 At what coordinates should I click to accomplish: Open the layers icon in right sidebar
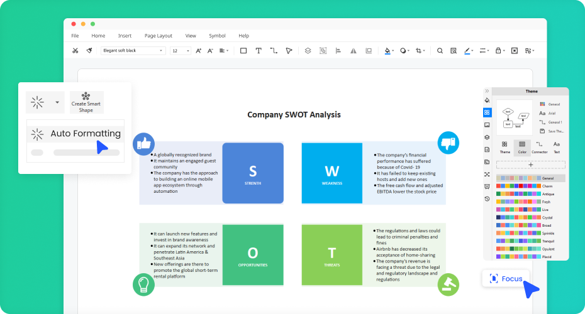(487, 138)
